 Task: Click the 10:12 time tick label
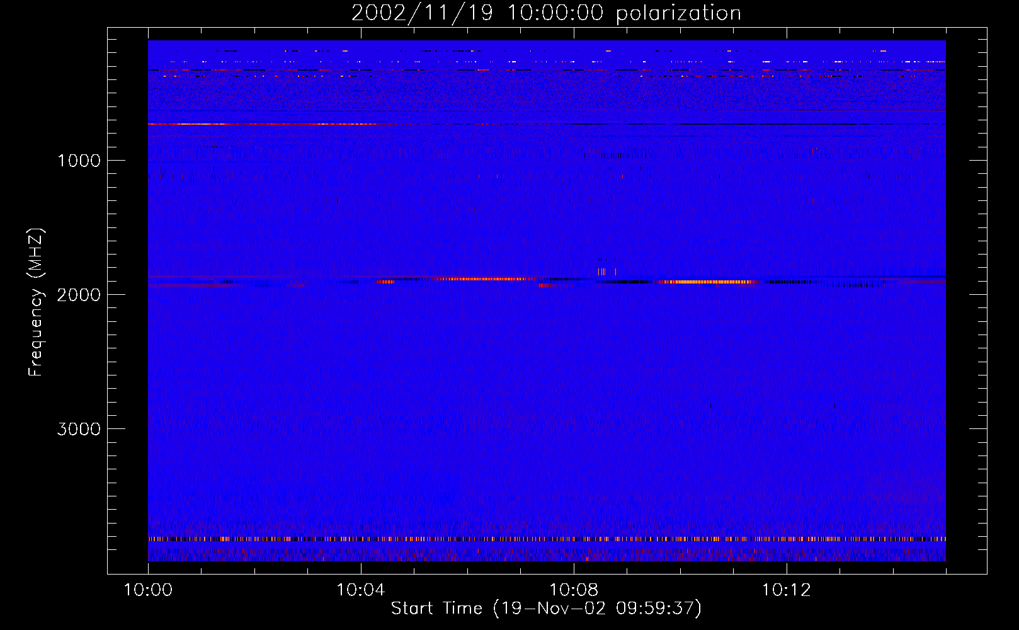pos(787,590)
